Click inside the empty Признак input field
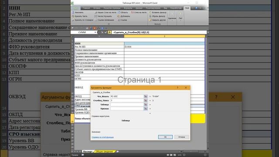Screen dimensions: 279x157 pos(127,109)
